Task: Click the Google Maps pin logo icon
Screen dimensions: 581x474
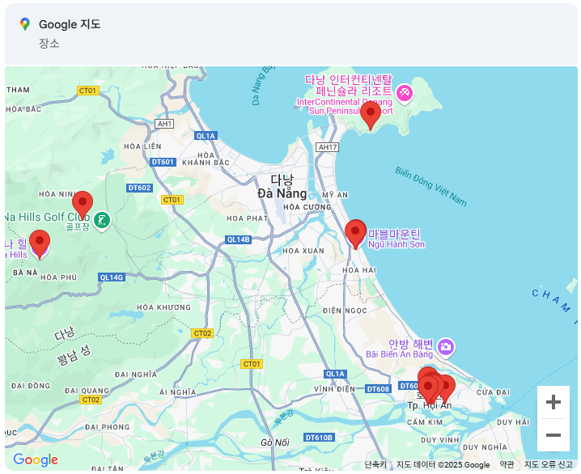Action: 25,24
